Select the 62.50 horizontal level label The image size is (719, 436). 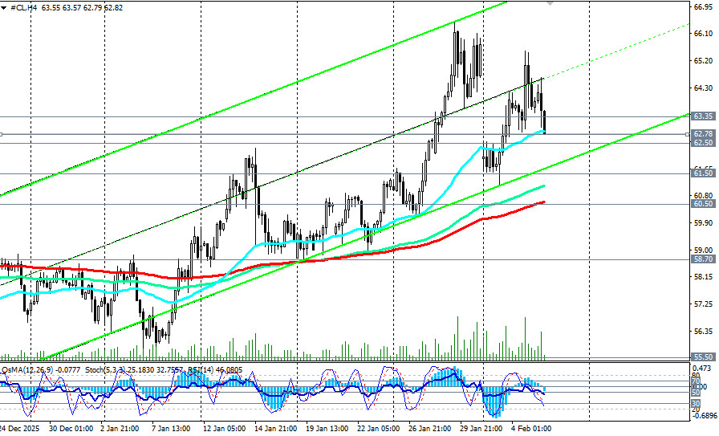coord(704,143)
